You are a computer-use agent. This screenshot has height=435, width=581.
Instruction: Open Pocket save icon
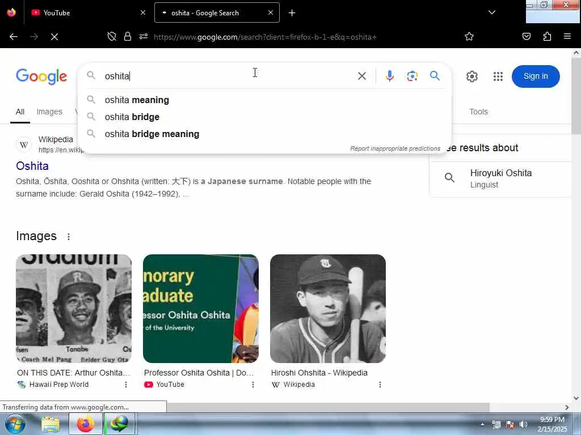[x=526, y=37]
